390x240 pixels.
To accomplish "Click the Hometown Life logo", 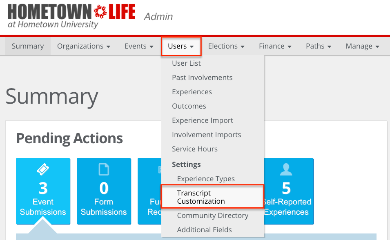I will (71, 16).
